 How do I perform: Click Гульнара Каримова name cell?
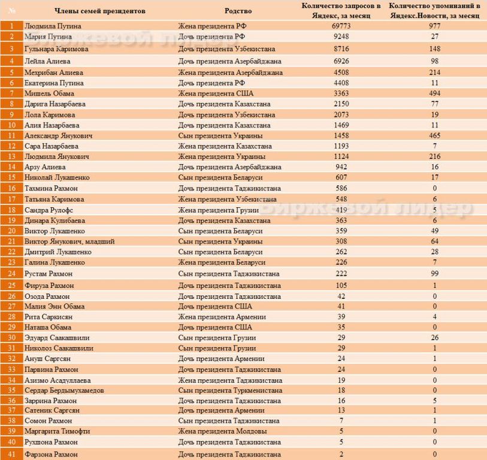click(x=56, y=49)
